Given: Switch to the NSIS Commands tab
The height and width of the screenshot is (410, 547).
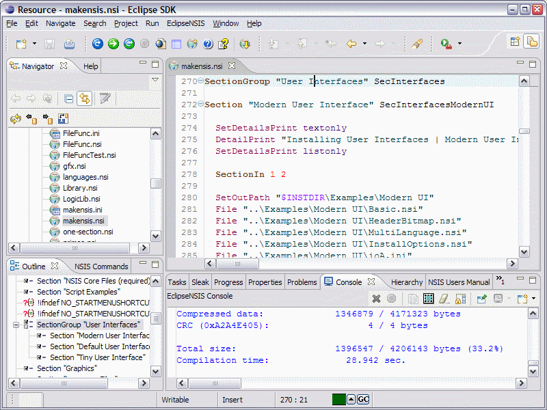Looking at the screenshot, I should [x=101, y=266].
